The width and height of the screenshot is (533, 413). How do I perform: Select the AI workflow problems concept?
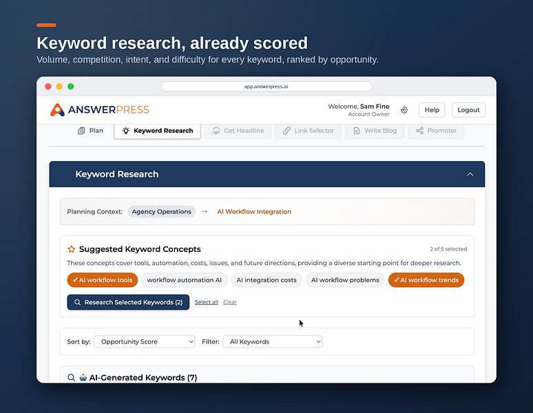345,280
